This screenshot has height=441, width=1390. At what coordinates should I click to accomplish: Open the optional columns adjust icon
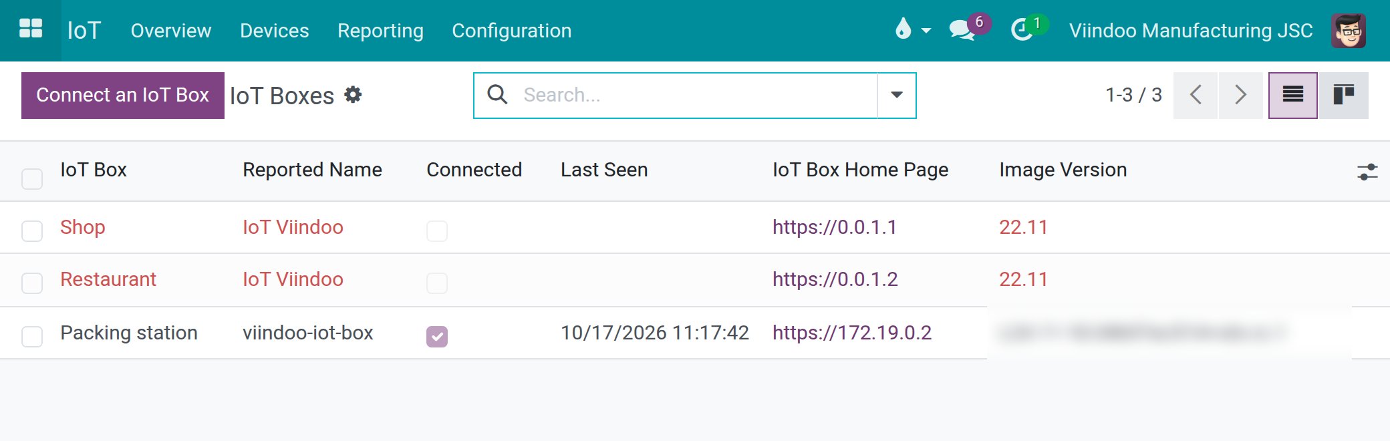coord(1367,172)
